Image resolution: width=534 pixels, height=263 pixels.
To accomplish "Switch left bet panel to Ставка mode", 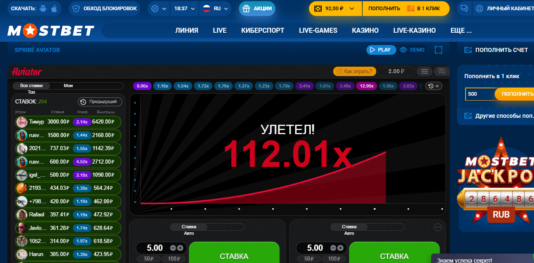I will (189, 227).
